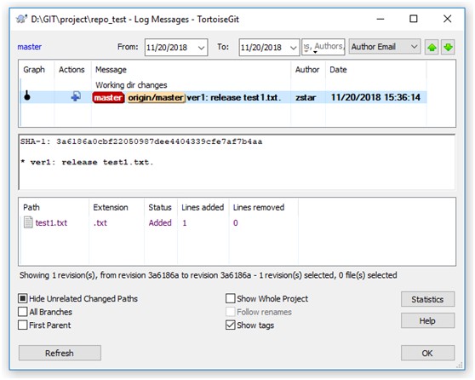This screenshot has height=380, width=475.
Task: Click the Message column header
Action: (111, 70)
